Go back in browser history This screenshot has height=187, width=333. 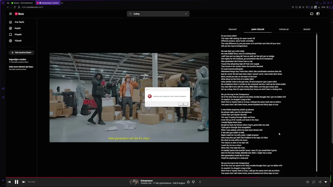8,7
